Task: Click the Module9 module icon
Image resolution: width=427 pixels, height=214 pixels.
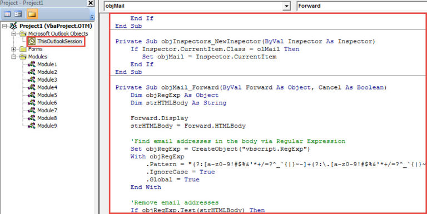Action: point(32,126)
